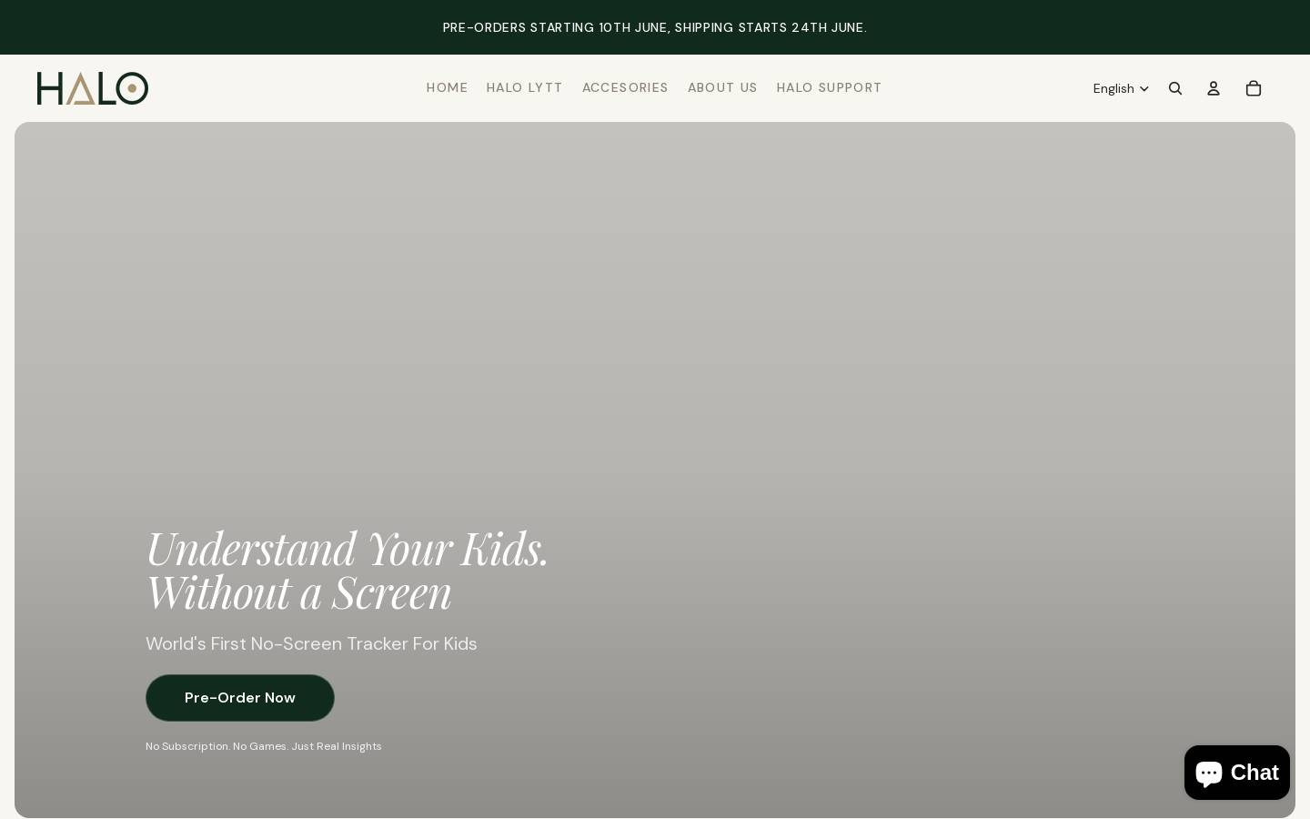Open the shopping cart icon
This screenshot has height=819, width=1310.
tap(1254, 88)
